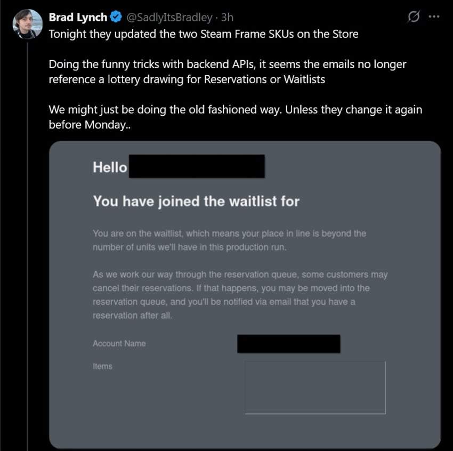
Task: Click the 'Tonight they updated' tweet line
Action: 204,34
